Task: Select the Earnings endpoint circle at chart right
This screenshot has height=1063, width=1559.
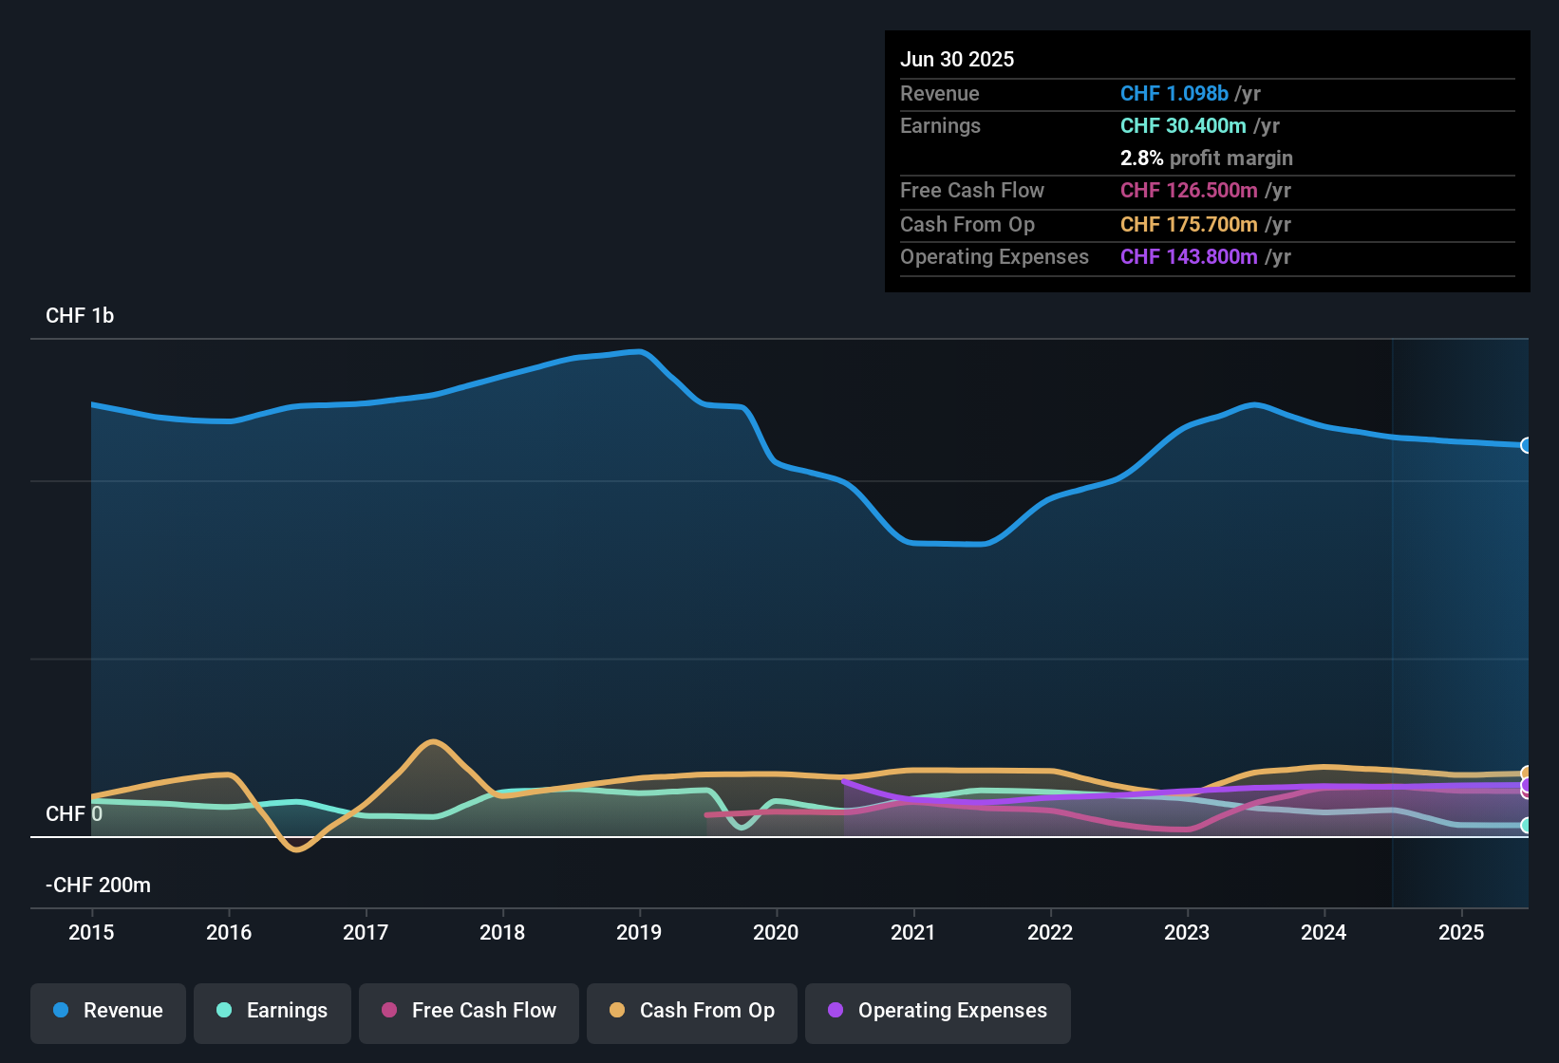Action: click(1527, 827)
